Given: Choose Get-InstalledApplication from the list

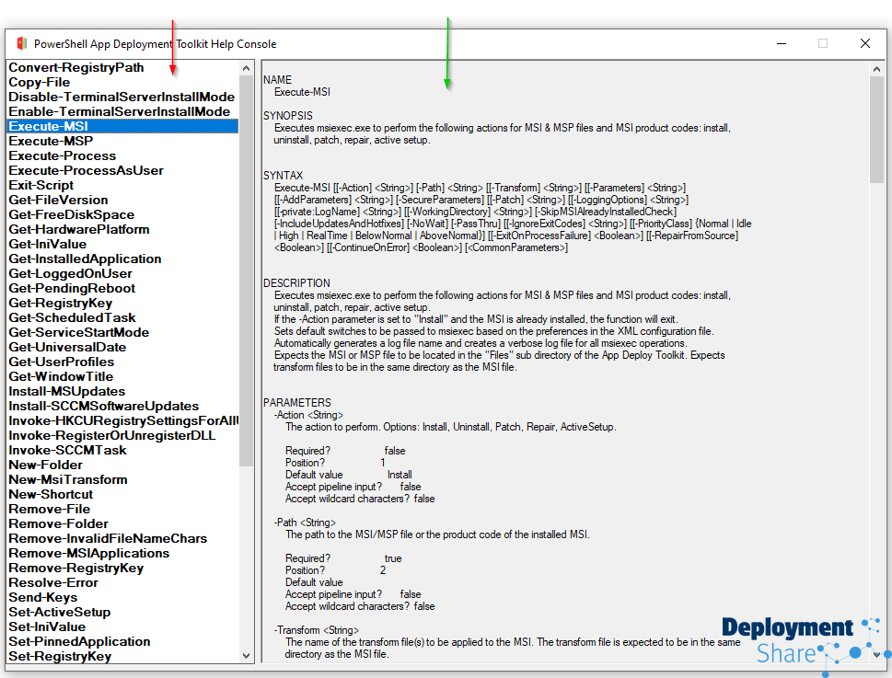Looking at the screenshot, I should click(x=85, y=259).
